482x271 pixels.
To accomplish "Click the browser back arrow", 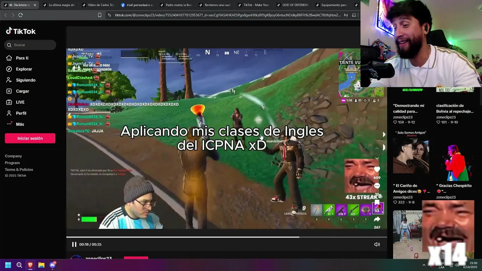I will [5, 15].
